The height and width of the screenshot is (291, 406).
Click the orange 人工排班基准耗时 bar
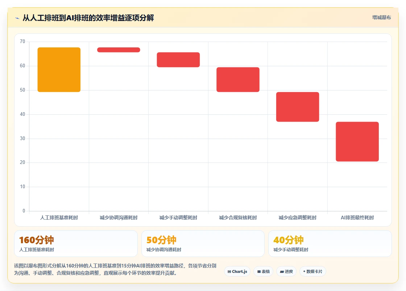[59, 69]
